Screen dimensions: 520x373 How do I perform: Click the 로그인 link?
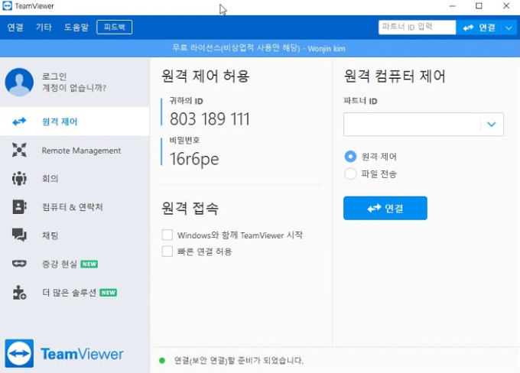(54, 76)
